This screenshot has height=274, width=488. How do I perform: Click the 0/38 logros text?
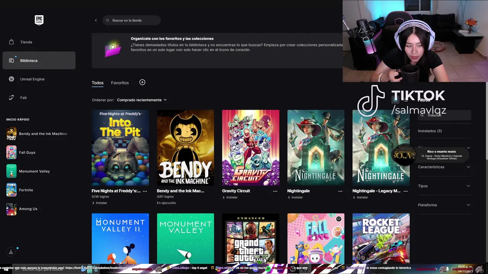(x=100, y=197)
